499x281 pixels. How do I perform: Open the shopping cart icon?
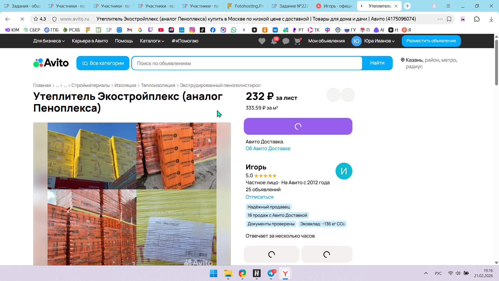tap(297, 41)
